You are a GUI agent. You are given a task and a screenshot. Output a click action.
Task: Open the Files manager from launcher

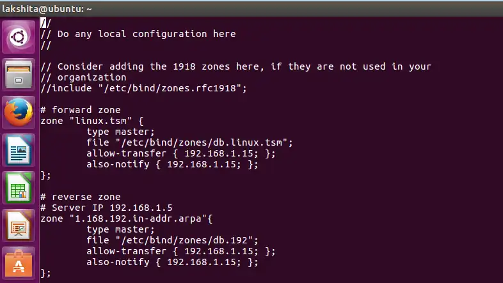(x=19, y=75)
